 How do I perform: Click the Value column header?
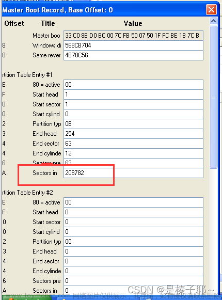(x=133, y=23)
